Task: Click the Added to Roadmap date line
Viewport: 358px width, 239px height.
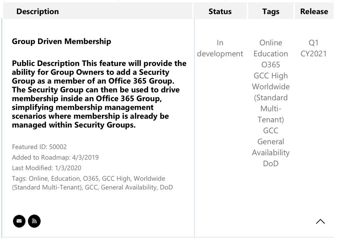Action: [55, 157]
